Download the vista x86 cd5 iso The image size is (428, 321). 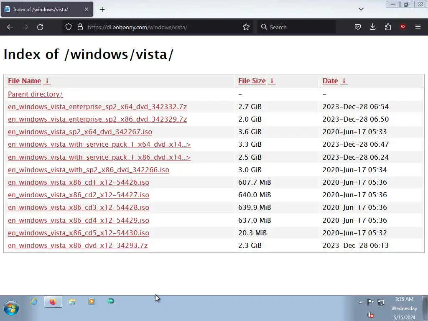click(x=79, y=233)
